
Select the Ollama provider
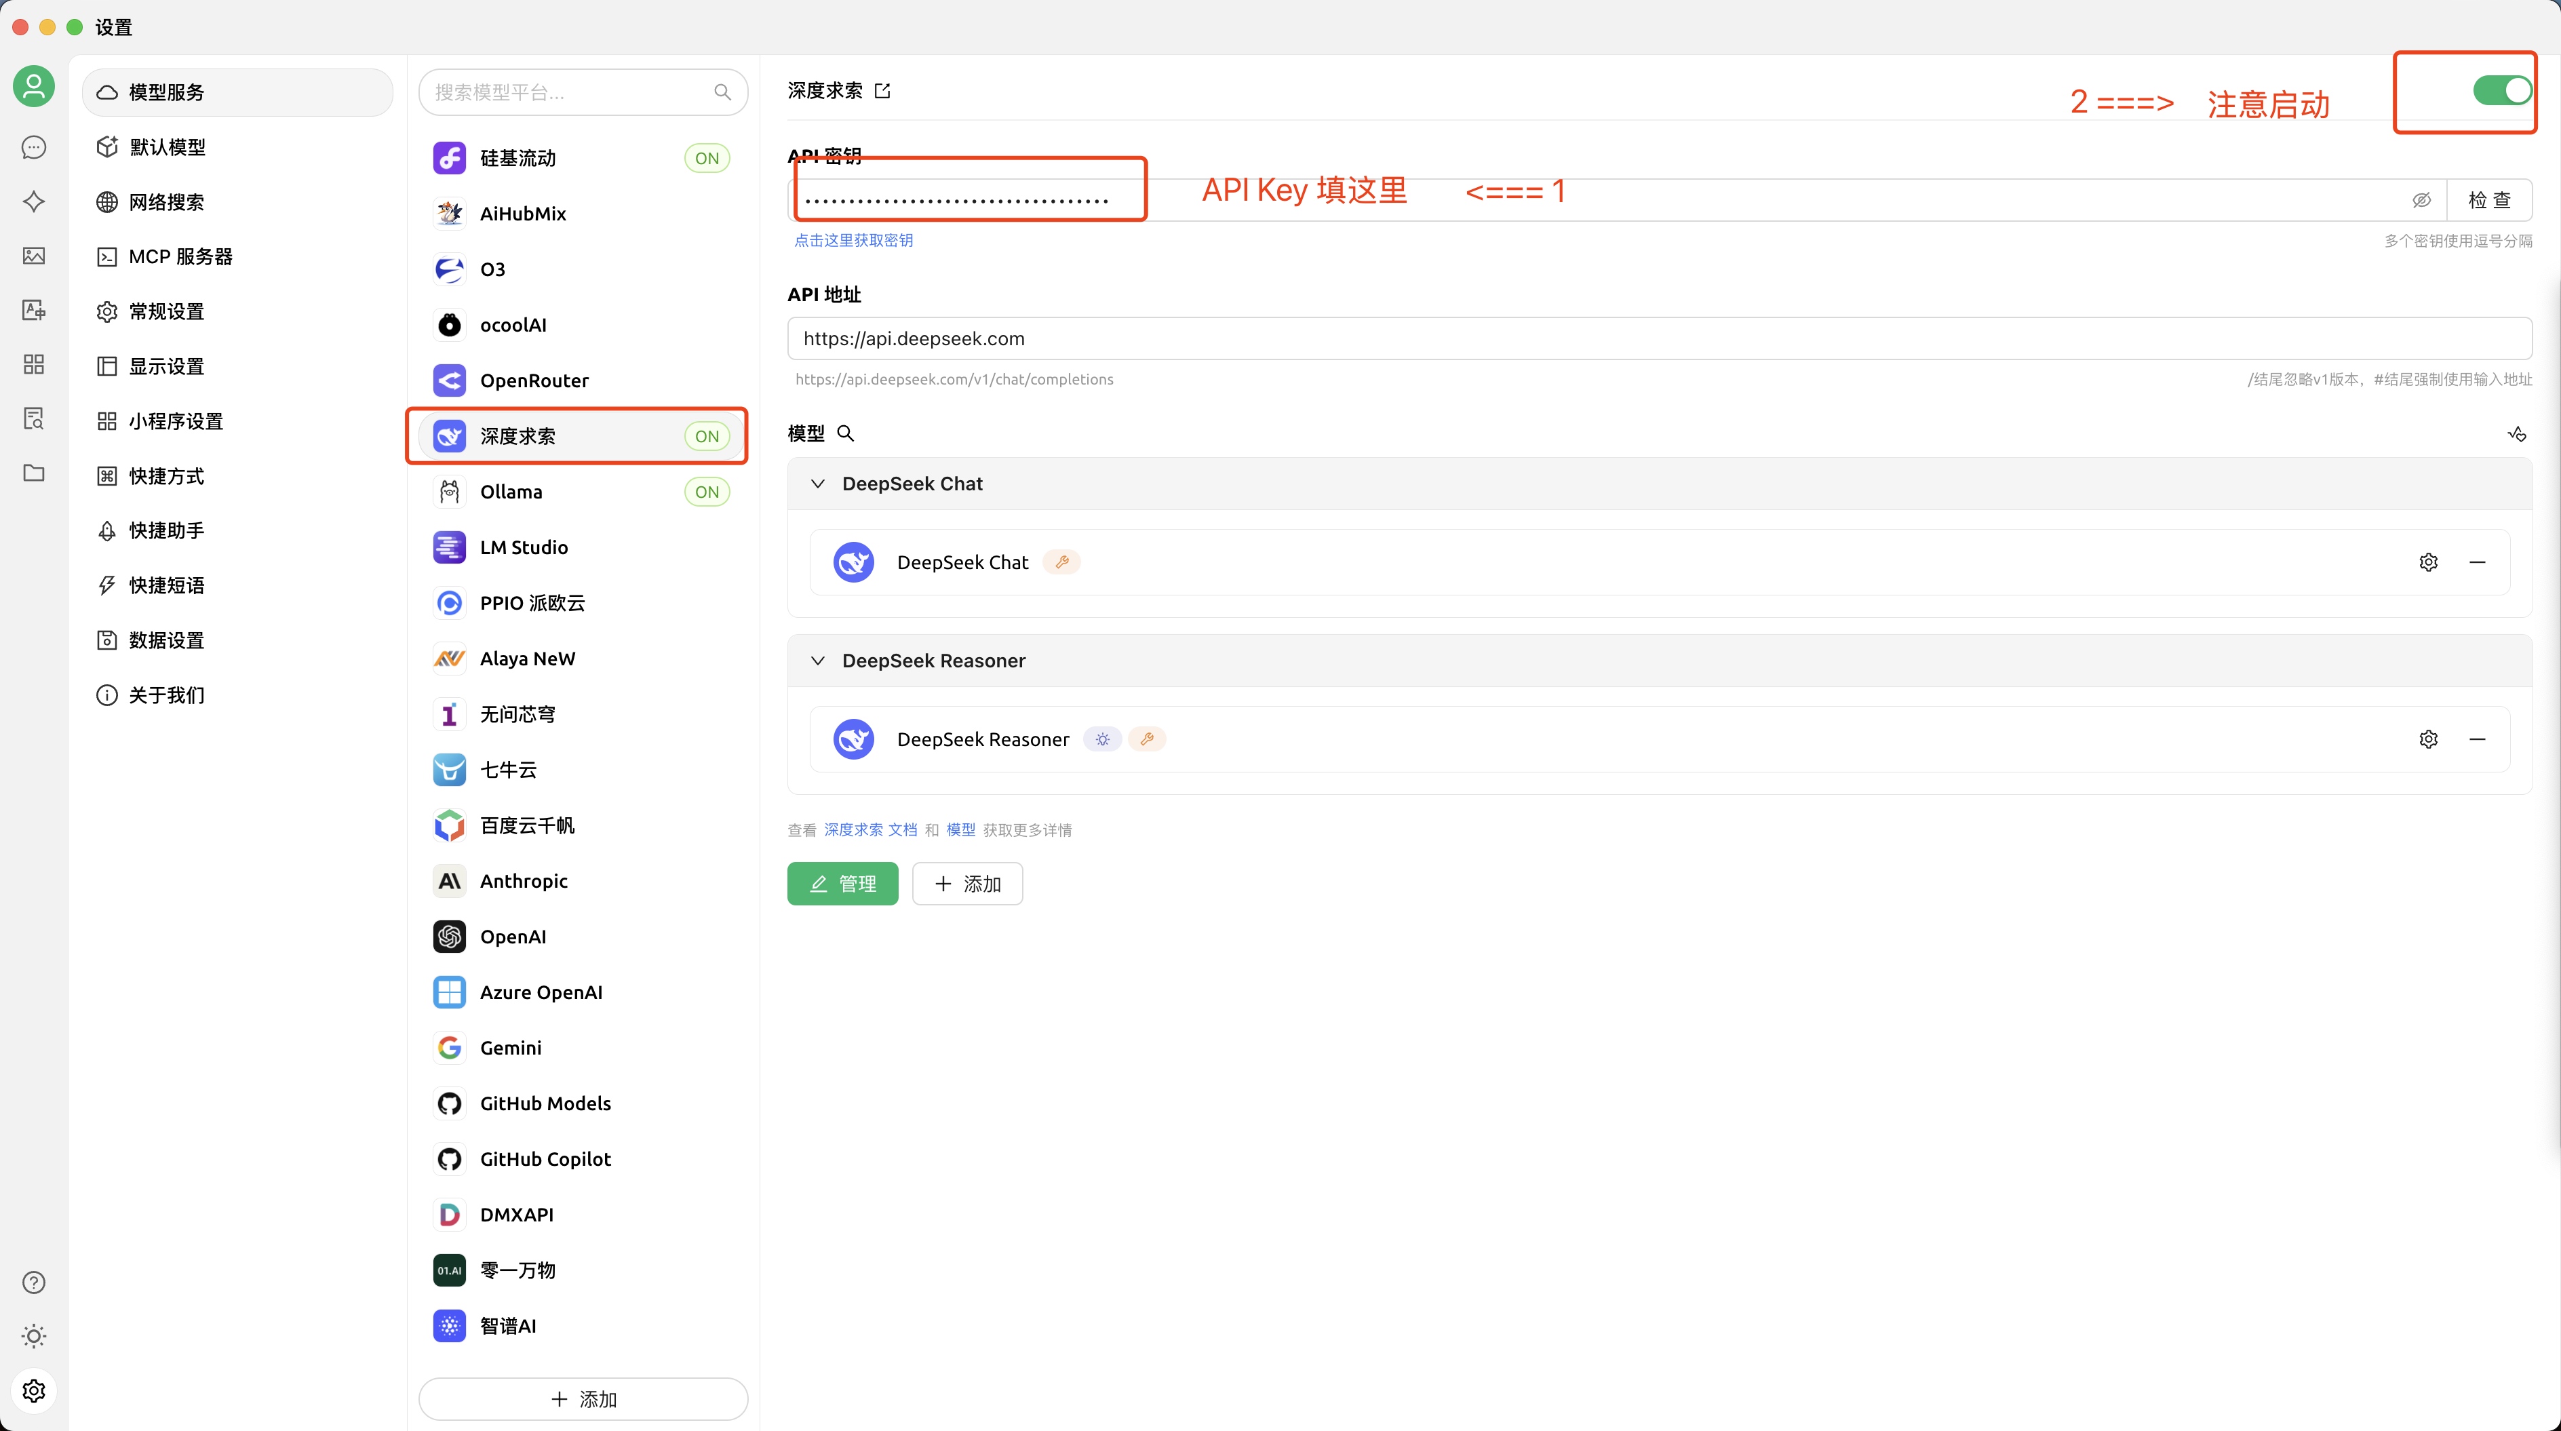583,492
